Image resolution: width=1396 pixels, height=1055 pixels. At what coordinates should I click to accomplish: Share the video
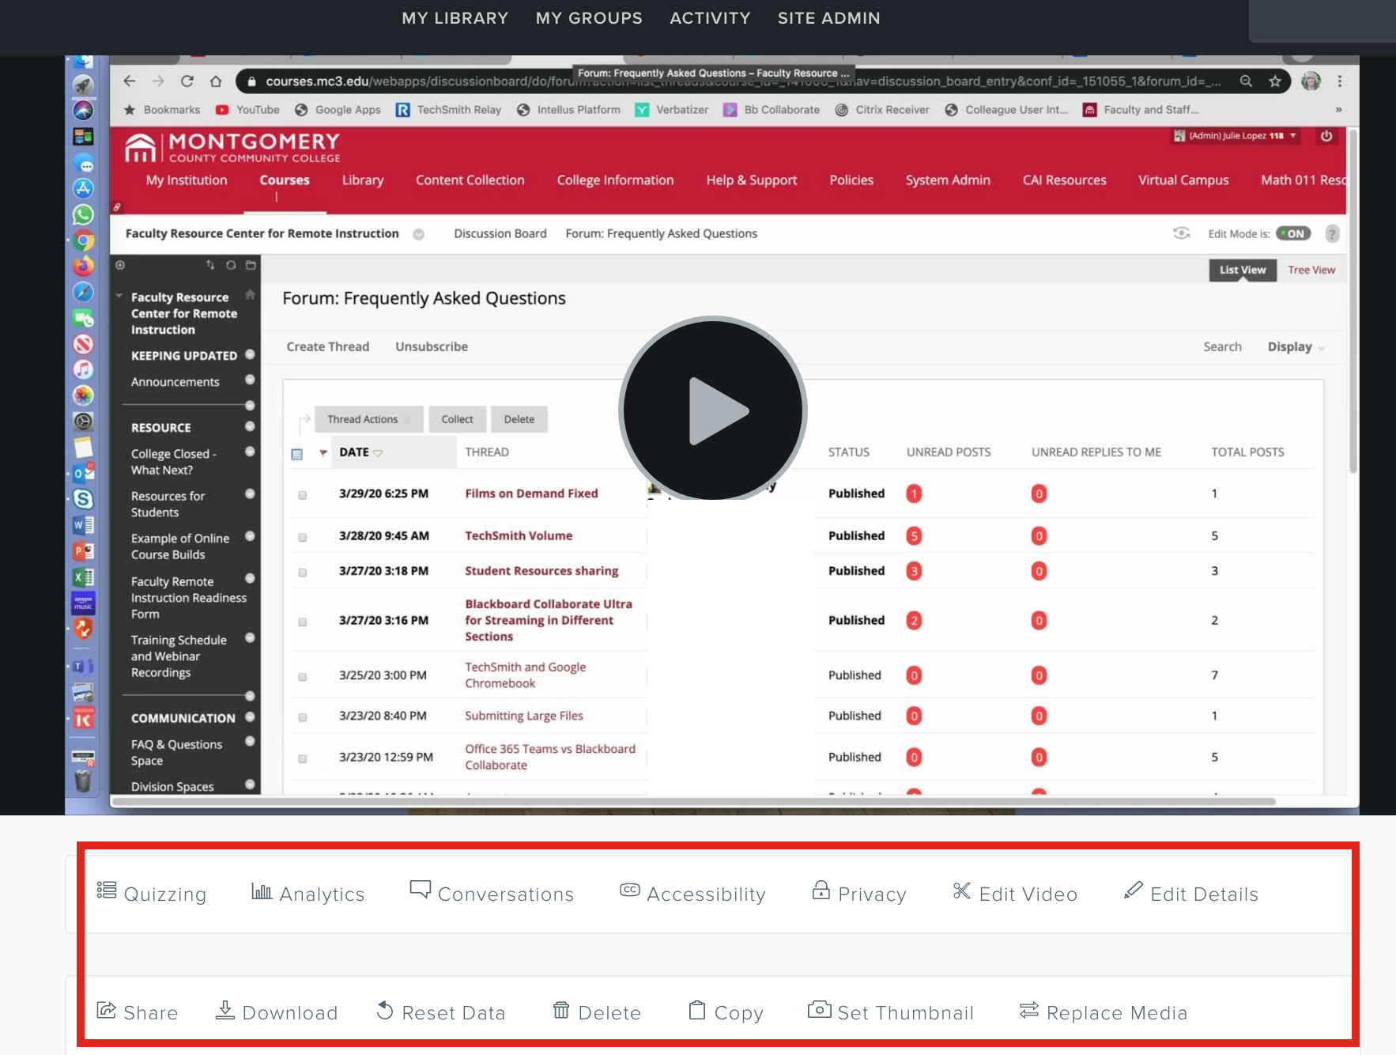click(x=137, y=1012)
